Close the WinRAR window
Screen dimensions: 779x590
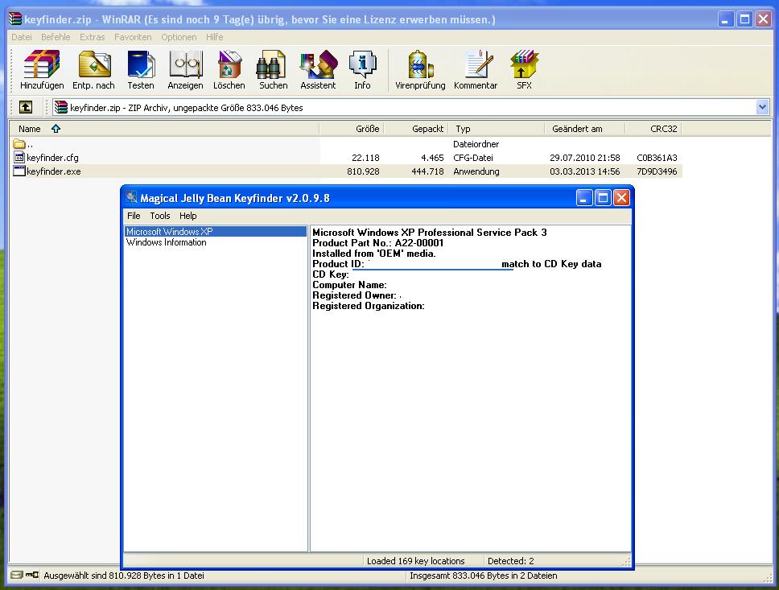(763, 19)
